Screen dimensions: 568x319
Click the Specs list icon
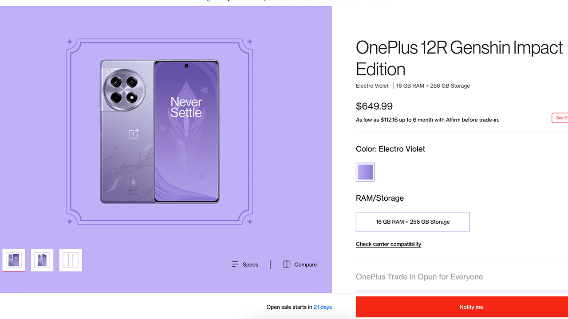coord(235,264)
